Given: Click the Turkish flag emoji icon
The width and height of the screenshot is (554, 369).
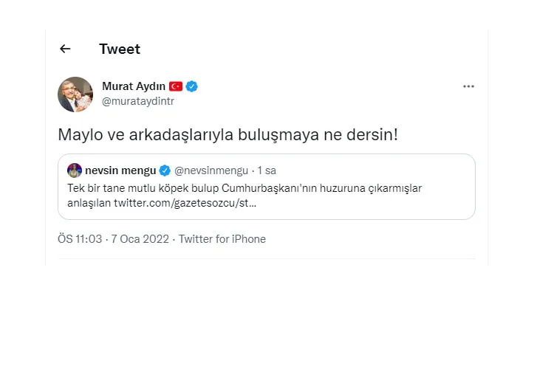Looking at the screenshot, I should 176,86.
